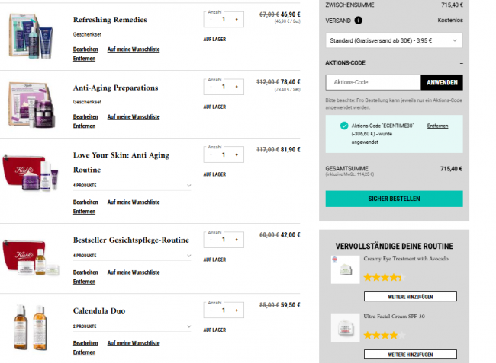Screen dimensions: 496x363
Task: Apply promo code with Anwenden button
Action: pos(442,82)
